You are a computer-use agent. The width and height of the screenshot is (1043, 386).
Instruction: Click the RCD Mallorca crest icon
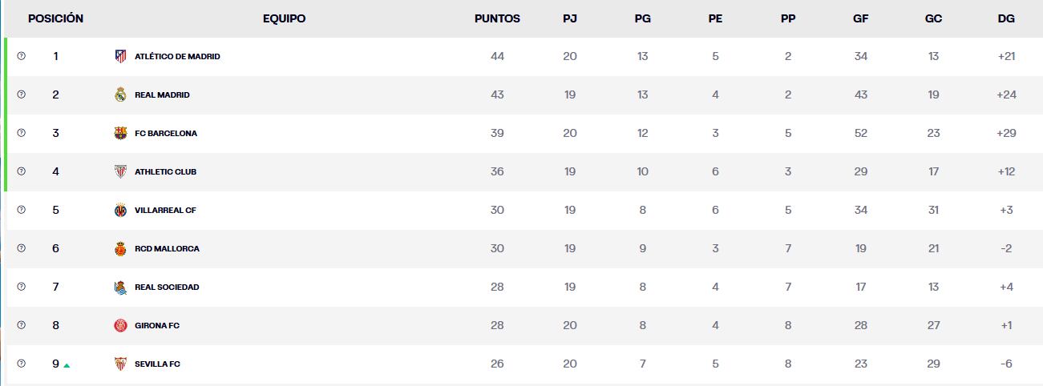[x=120, y=249]
